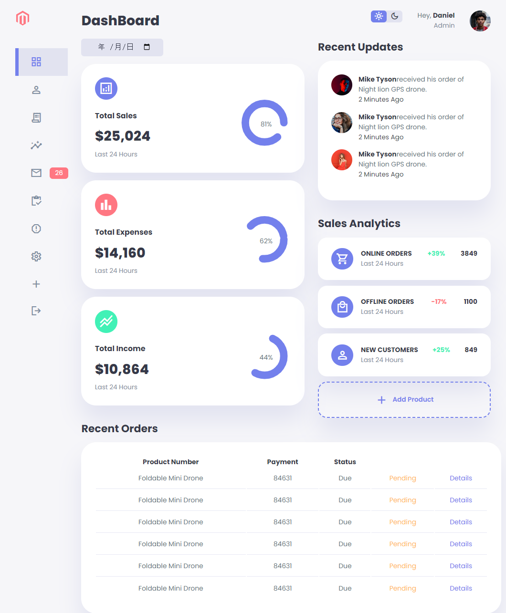
Task: Open the Messages envelope icon in sidebar
Action: coord(36,173)
